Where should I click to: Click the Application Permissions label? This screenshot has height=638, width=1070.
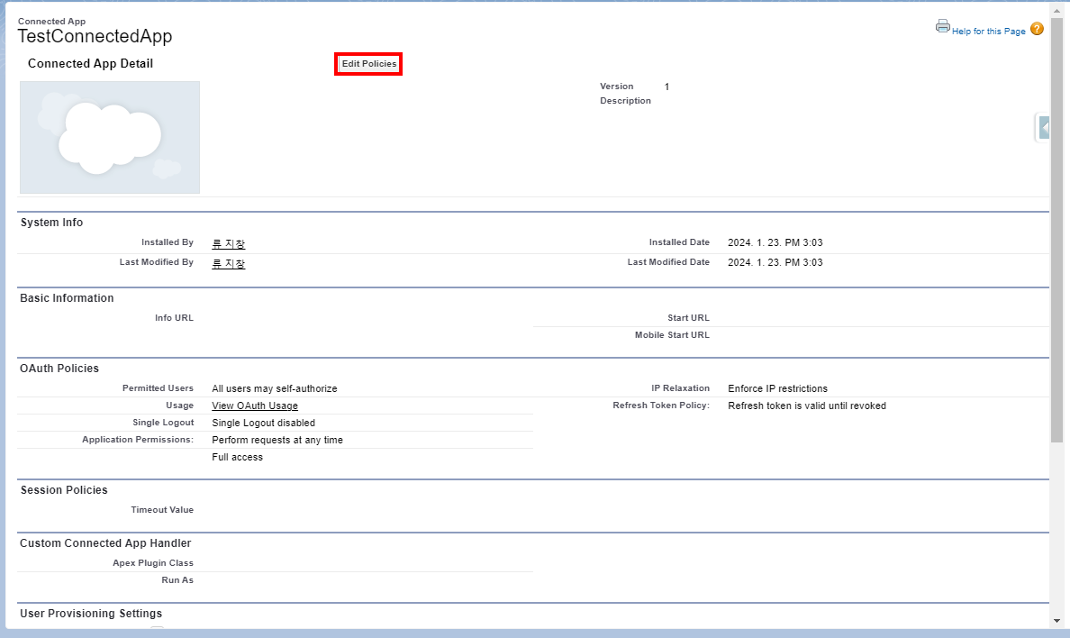(138, 439)
